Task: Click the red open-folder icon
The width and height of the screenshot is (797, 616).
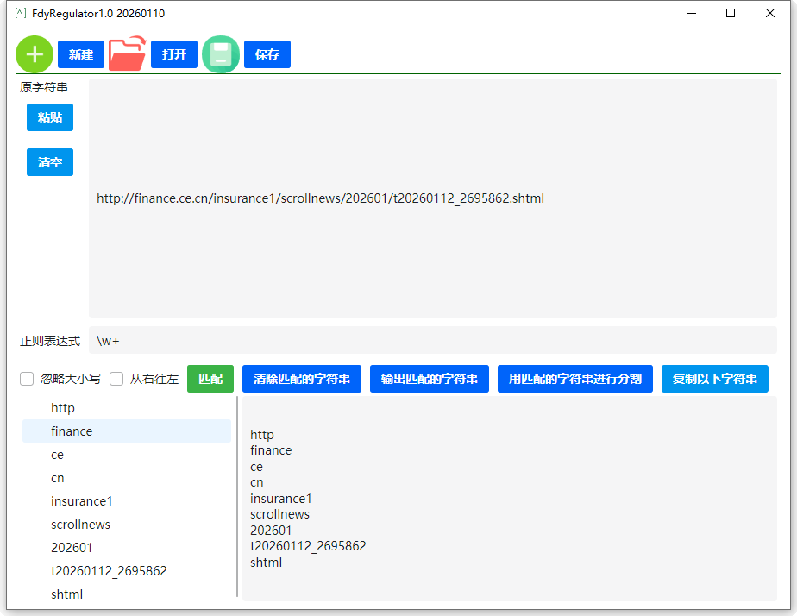Action: 127,53
